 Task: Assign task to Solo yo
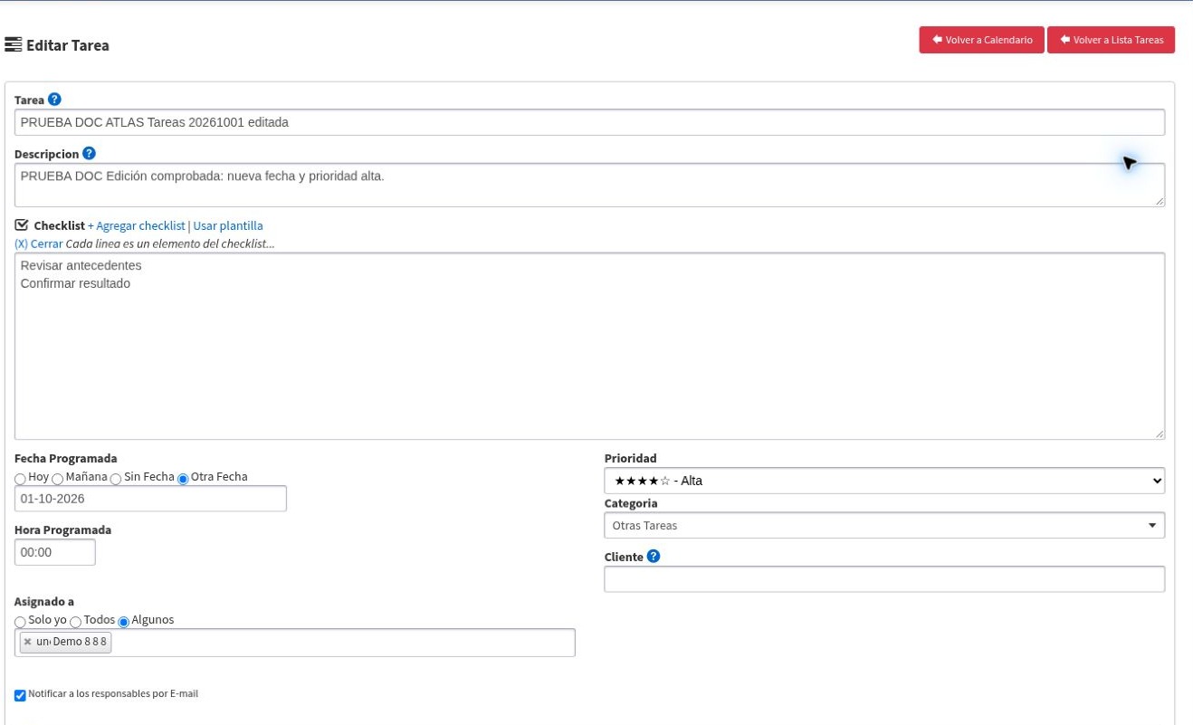pyautogui.click(x=20, y=622)
